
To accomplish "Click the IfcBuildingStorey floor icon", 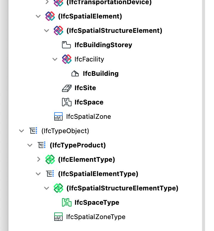I will [x=66, y=45].
